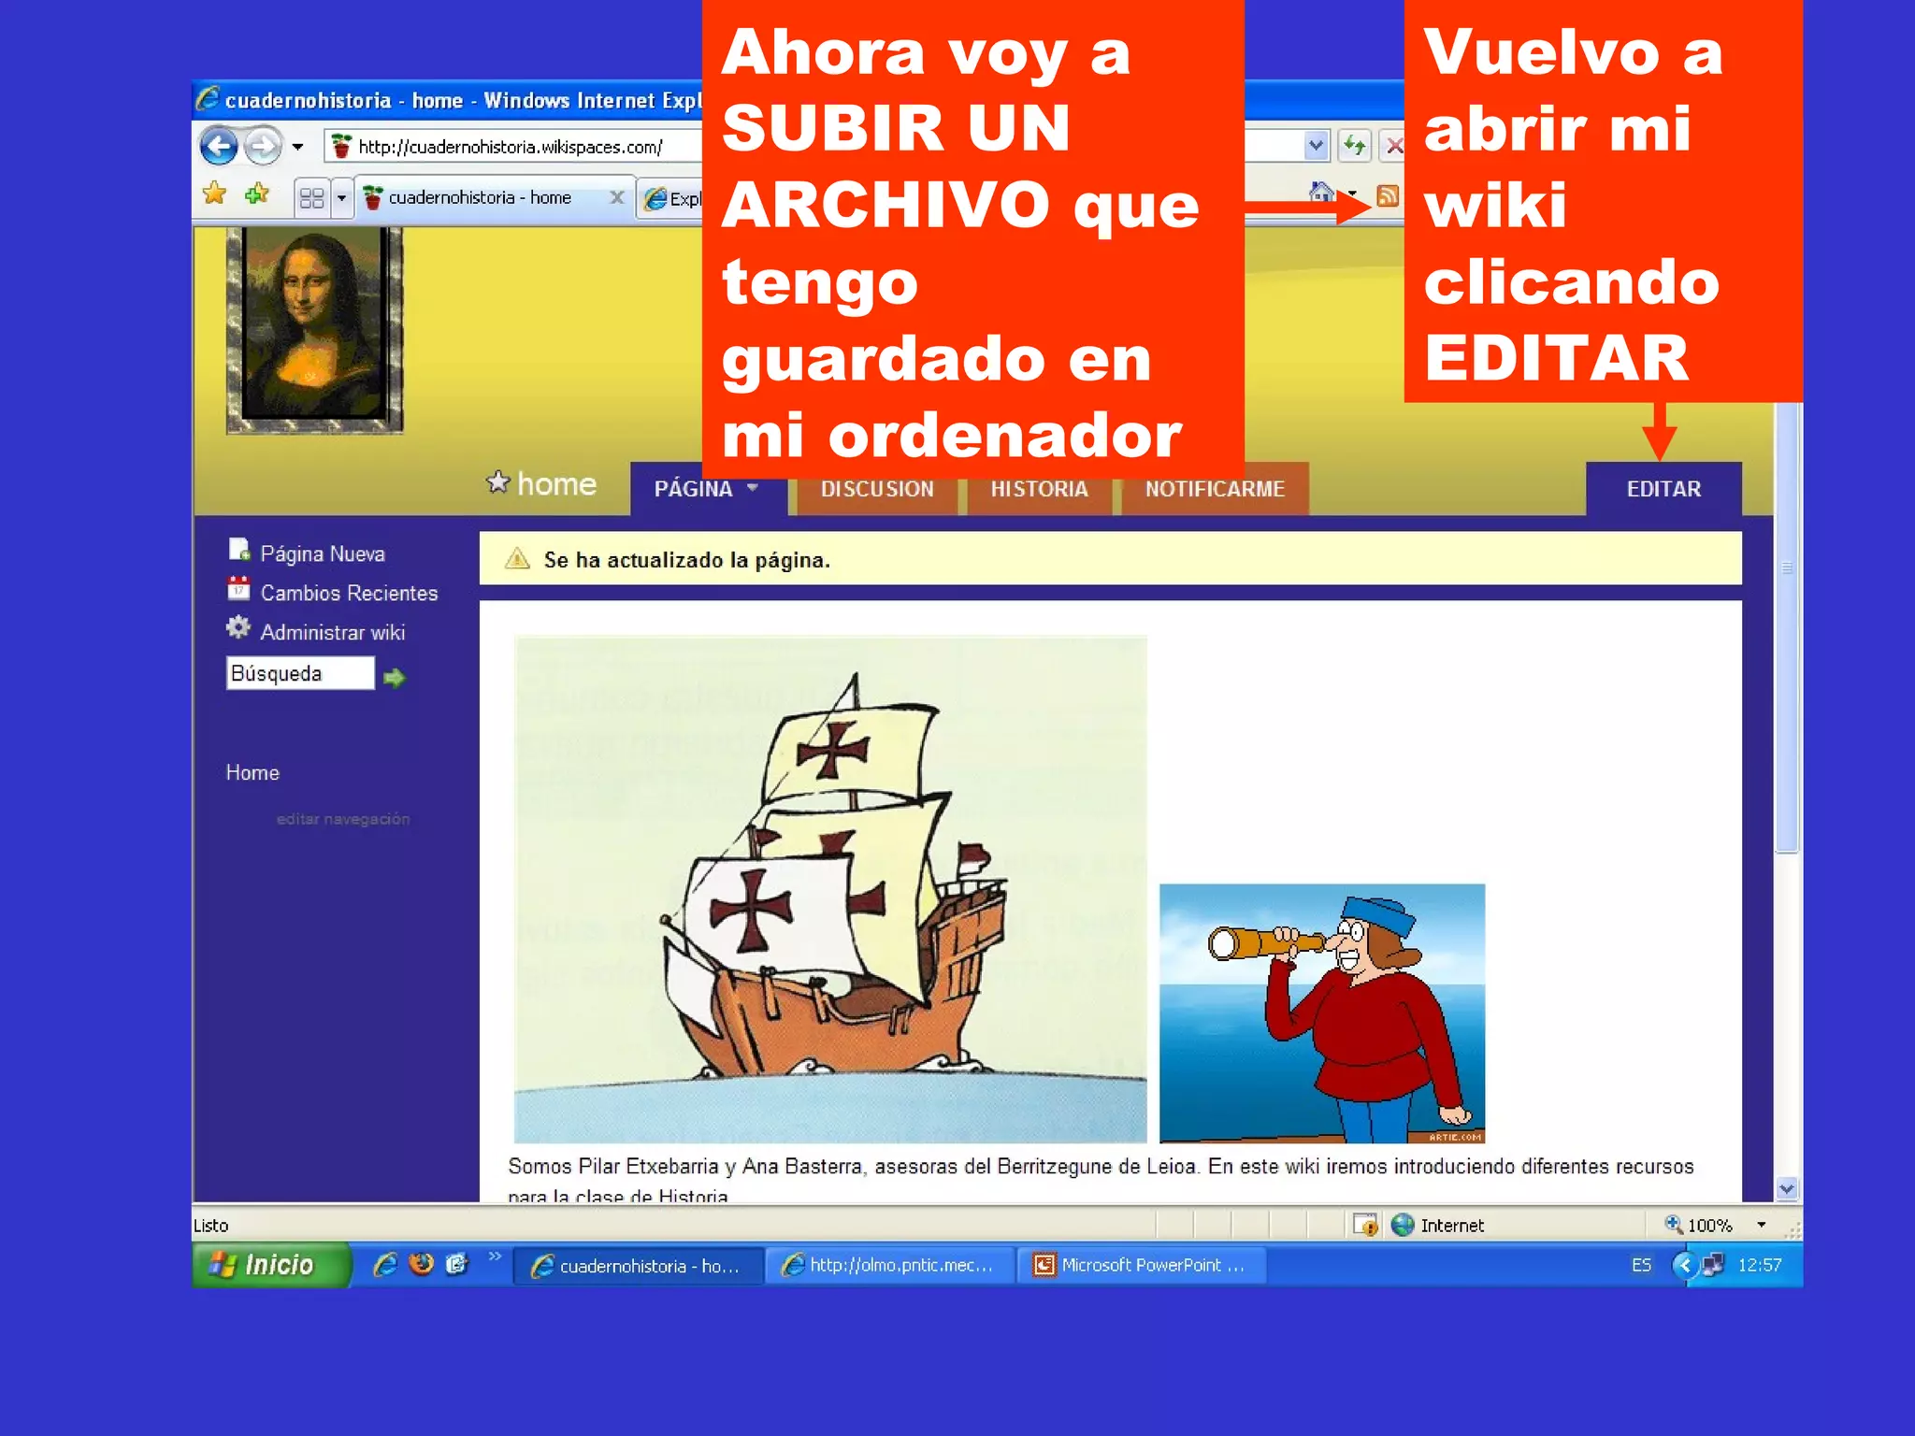Click the 'Administrar wiki' gear icon
The height and width of the screenshot is (1436, 1915).
pos(238,628)
